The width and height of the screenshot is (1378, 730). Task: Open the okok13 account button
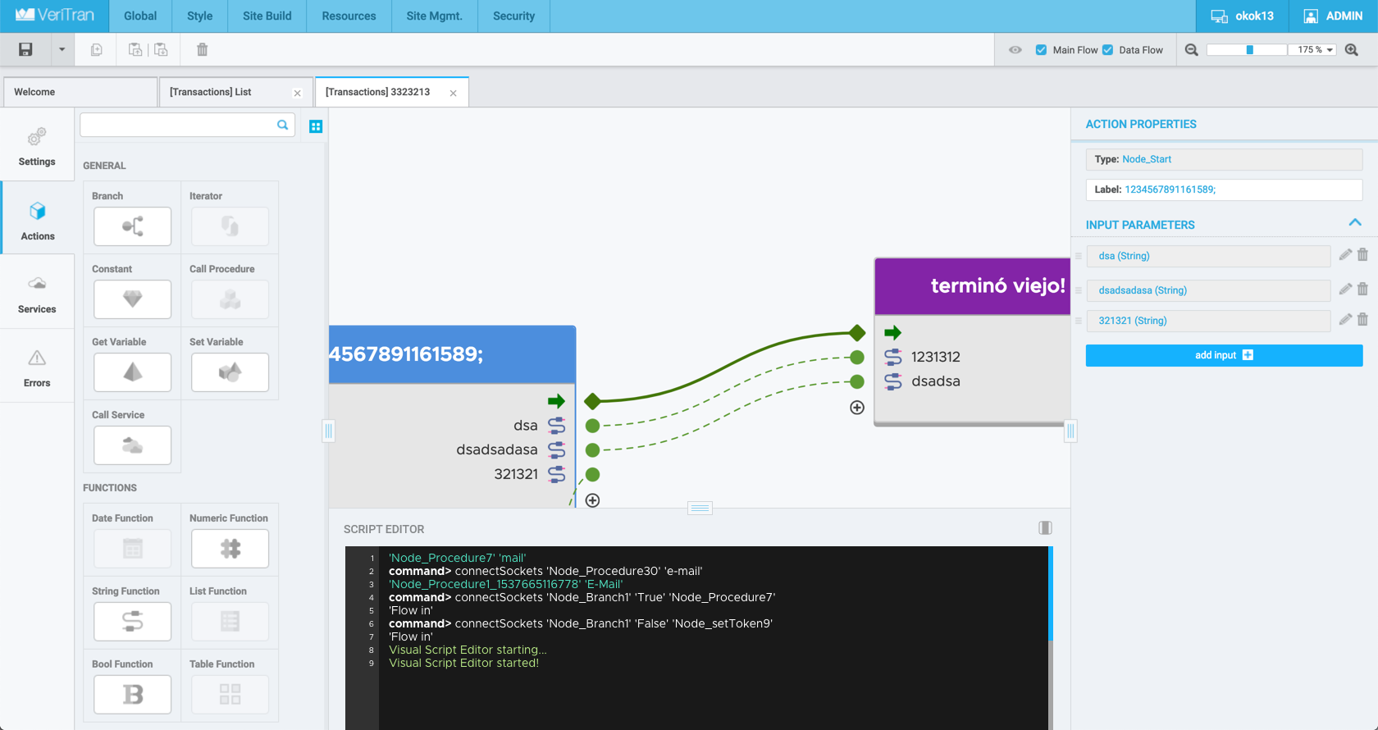pos(1242,16)
